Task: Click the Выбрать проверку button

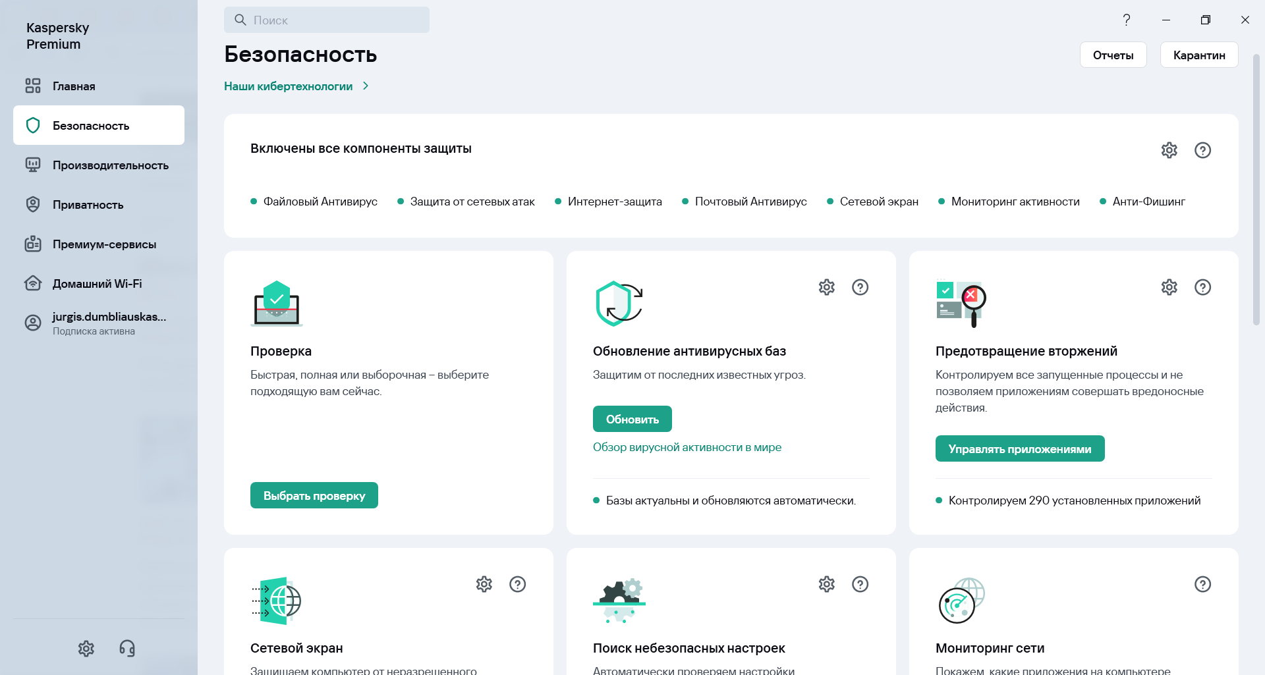Action: pyautogui.click(x=314, y=495)
